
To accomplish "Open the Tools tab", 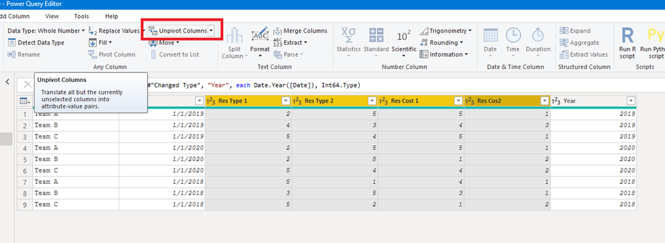I will [81, 16].
